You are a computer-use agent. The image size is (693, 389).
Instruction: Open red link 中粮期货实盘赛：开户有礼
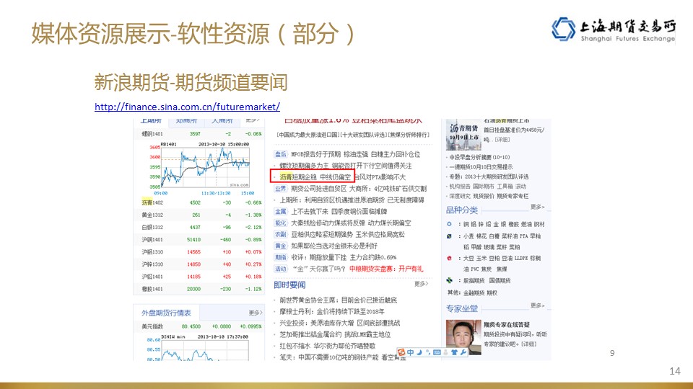click(x=386, y=269)
